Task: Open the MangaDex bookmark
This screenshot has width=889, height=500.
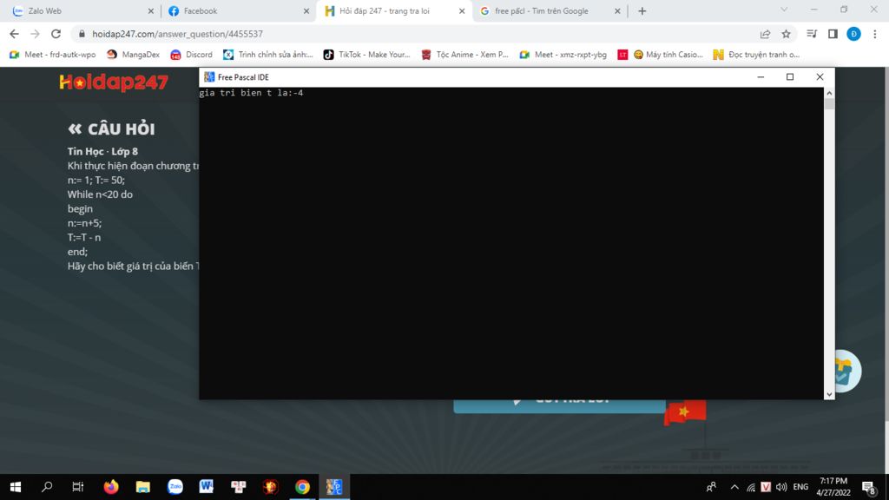Action: click(x=133, y=55)
